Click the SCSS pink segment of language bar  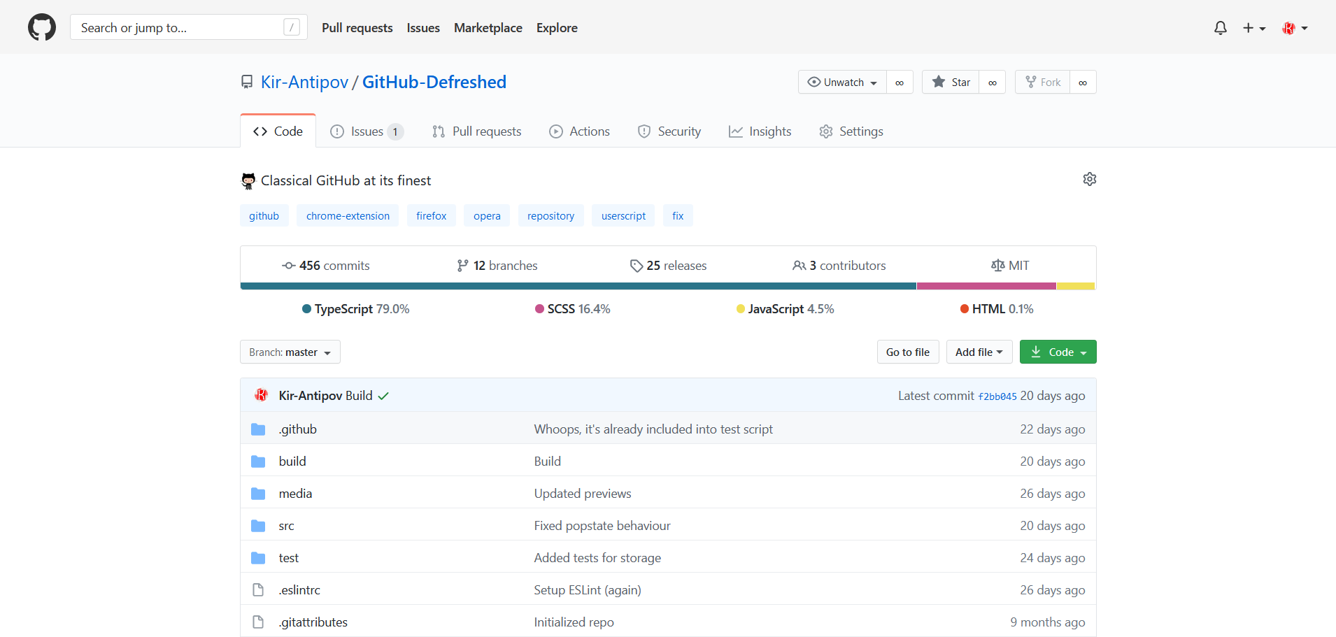[986, 286]
